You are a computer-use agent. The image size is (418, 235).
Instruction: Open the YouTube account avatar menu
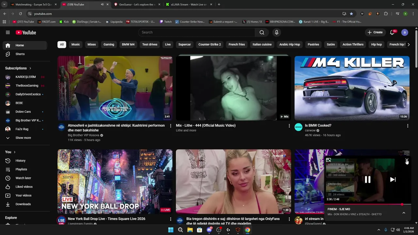point(405,32)
